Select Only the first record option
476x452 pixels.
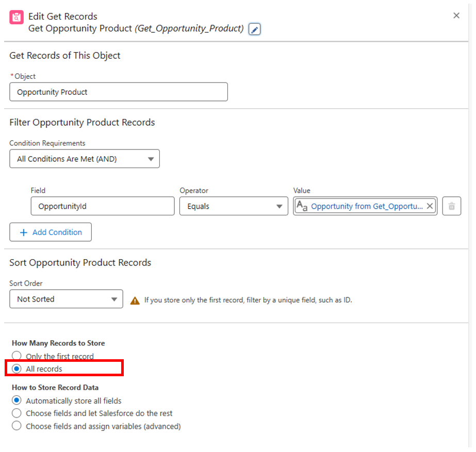point(17,356)
